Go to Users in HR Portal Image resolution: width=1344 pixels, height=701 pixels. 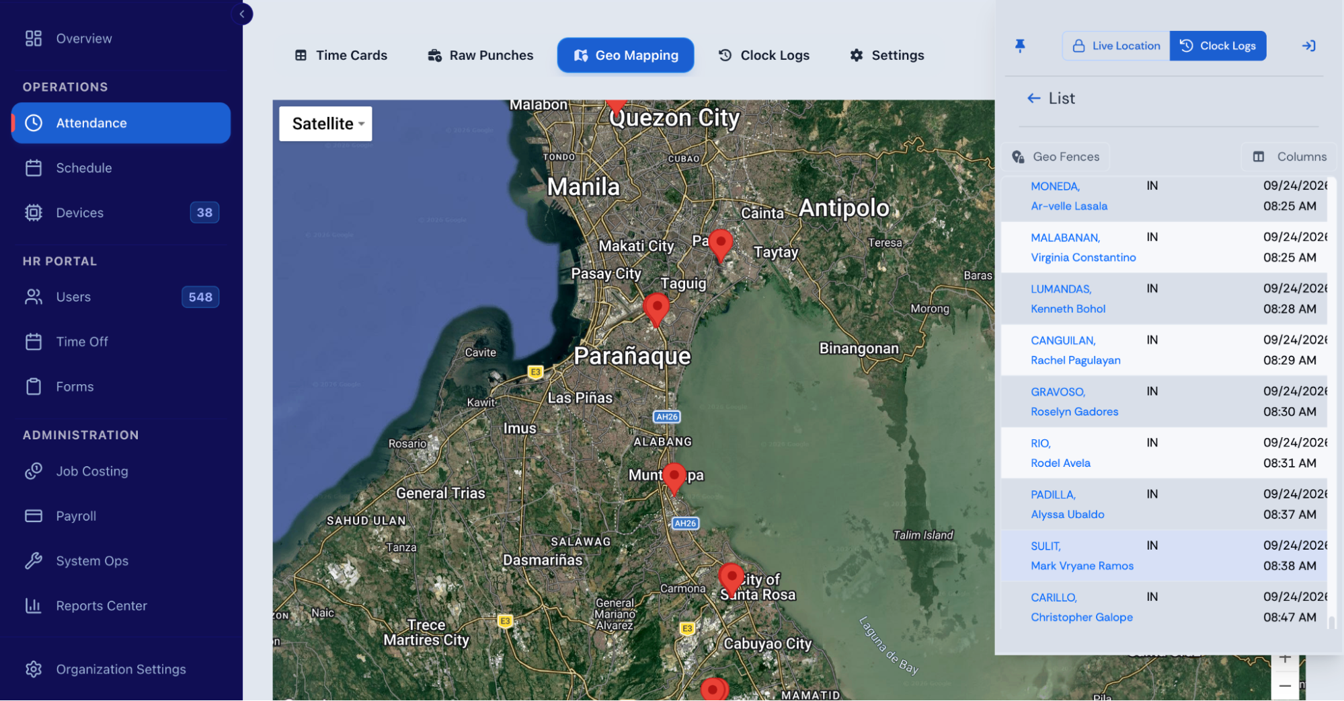[x=121, y=297]
